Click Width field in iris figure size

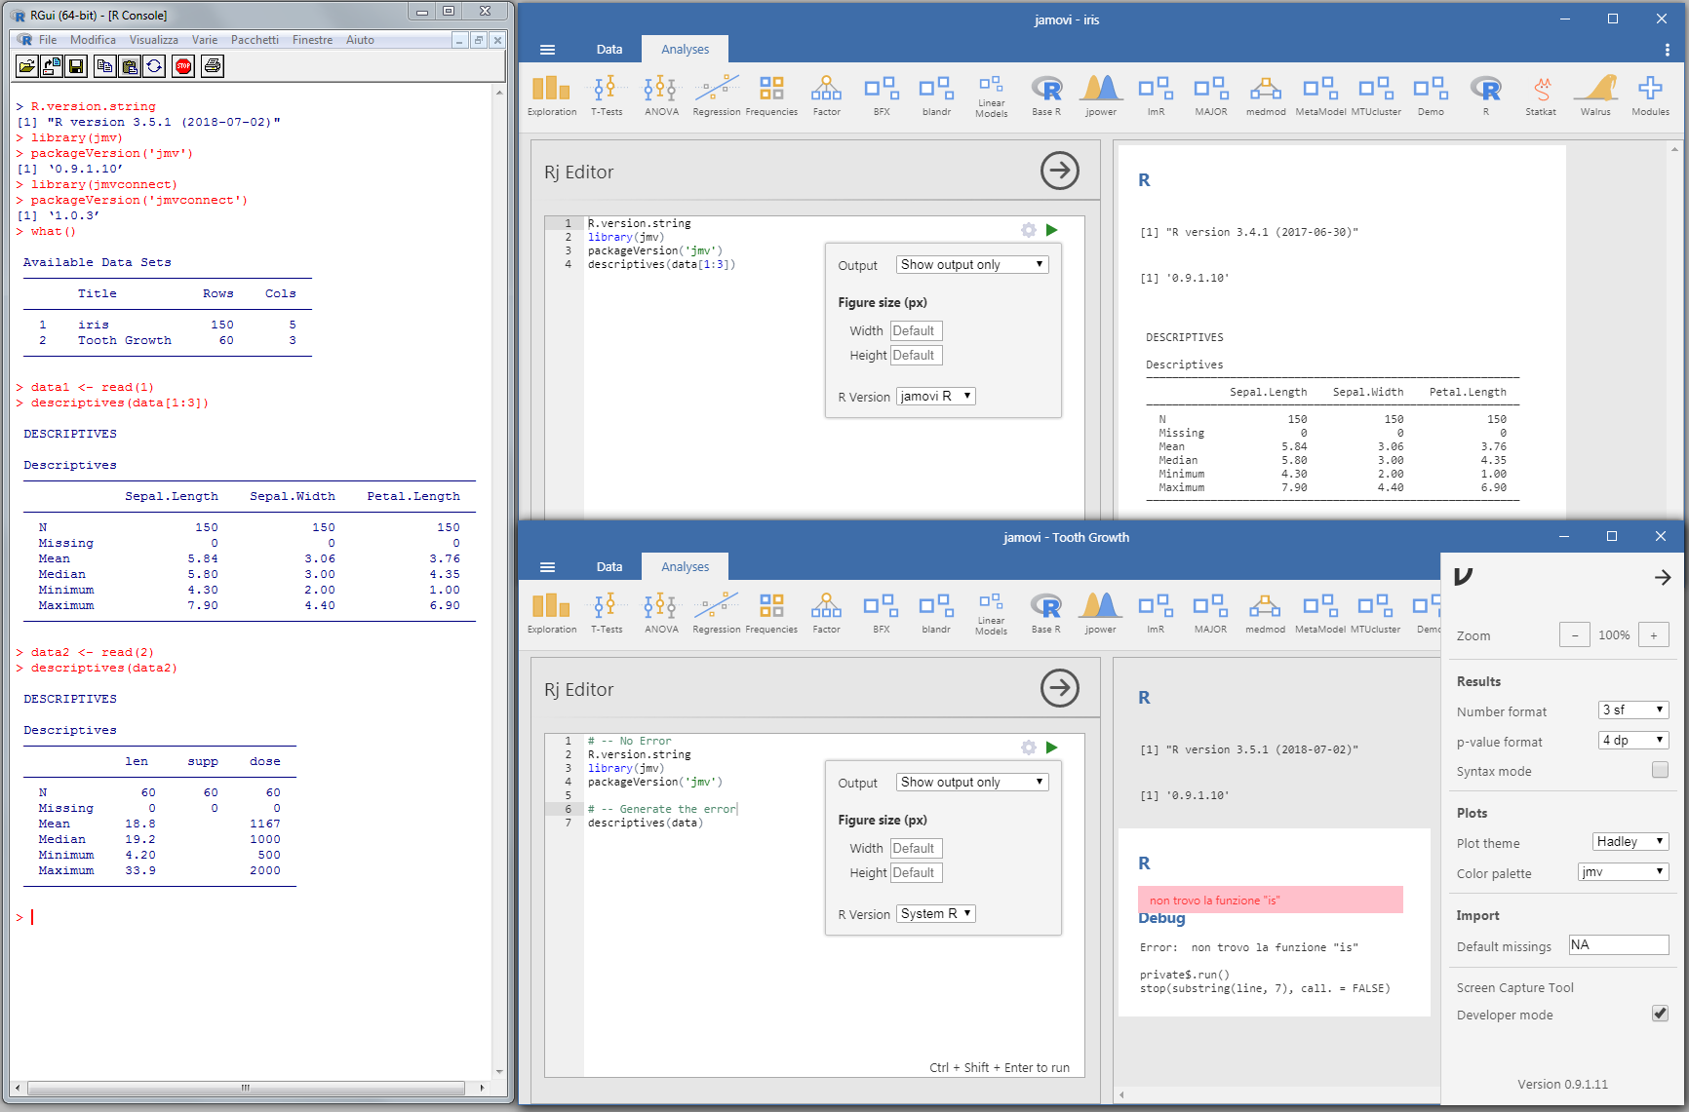pos(916,330)
